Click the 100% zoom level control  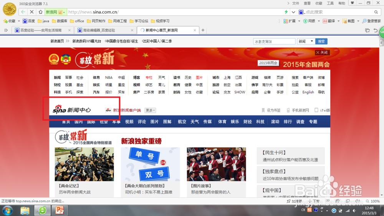click(x=373, y=201)
